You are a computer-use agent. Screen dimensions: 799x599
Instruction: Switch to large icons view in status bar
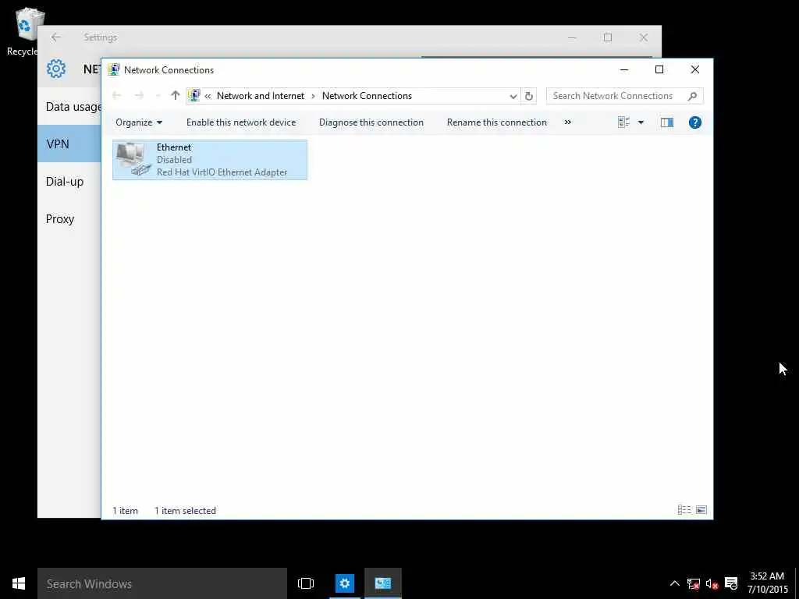701,510
